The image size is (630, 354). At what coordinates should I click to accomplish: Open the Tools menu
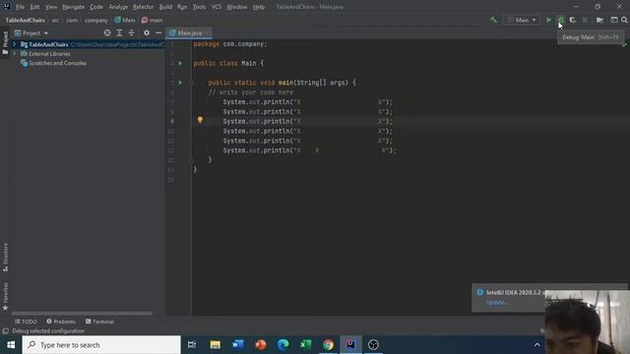(x=199, y=7)
